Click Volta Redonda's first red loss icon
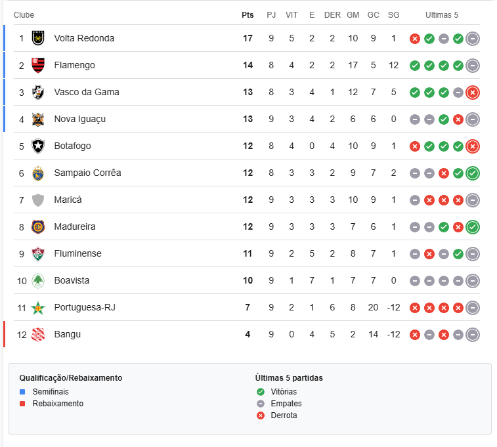 (415, 39)
